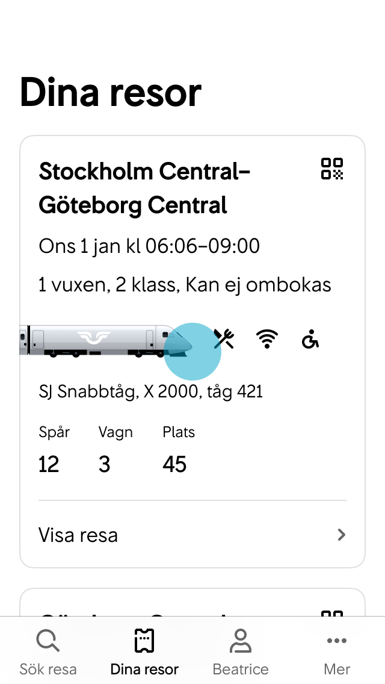Select seat number 45 under Plats
This screenshot has width=385, height=684.
click(x=174, y=464)
